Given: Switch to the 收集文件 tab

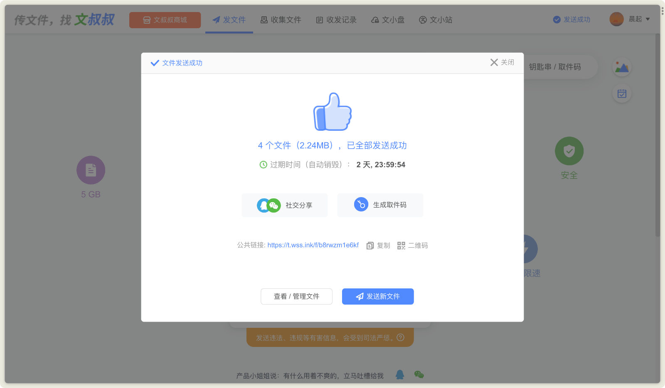Looking at the screenshot, I should pyautogui.click(x=281, y=20).
